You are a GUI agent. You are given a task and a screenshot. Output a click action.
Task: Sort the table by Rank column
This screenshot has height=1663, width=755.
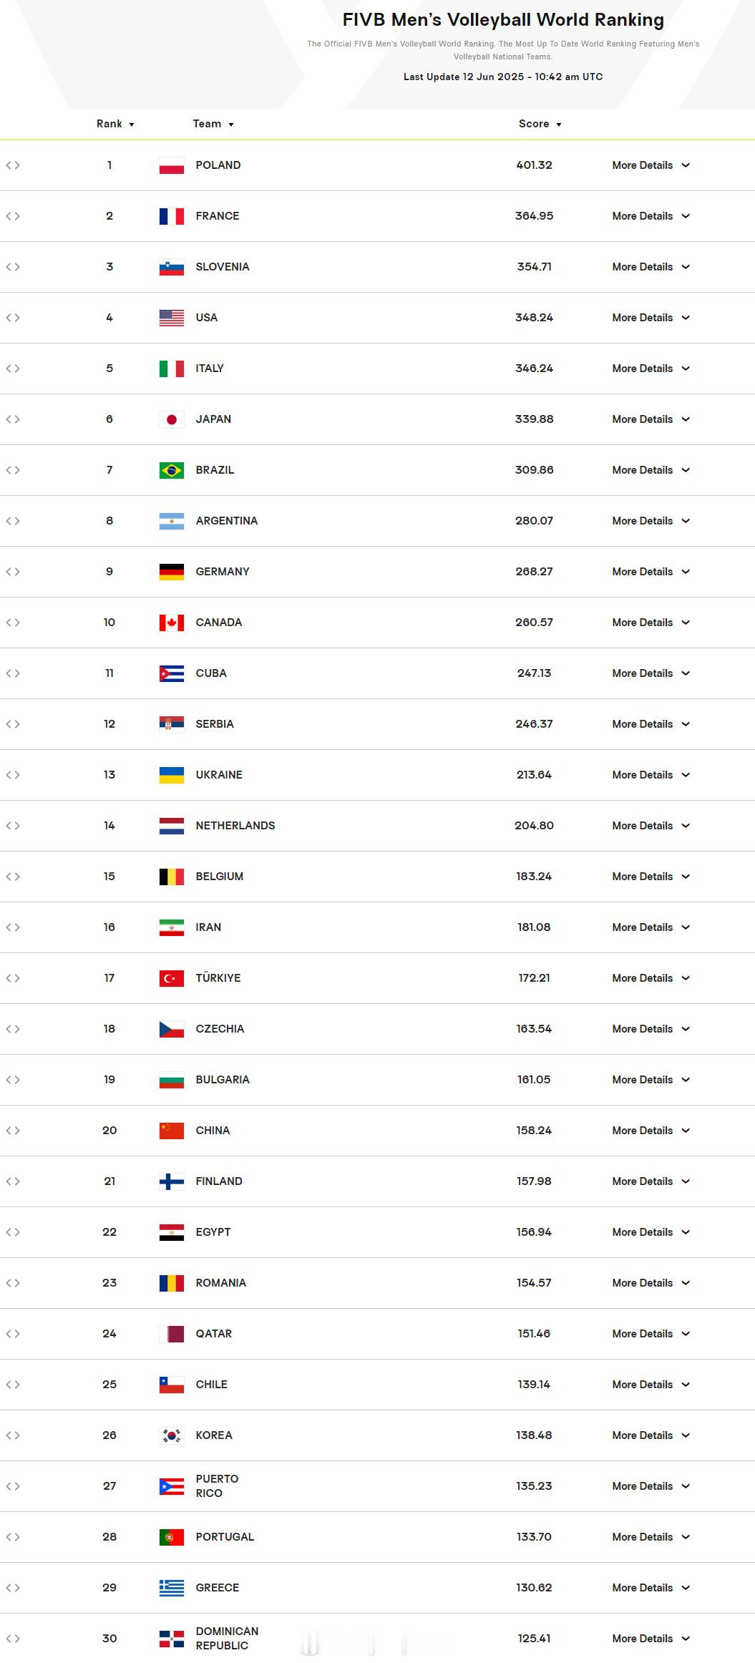[x=115, y=124]
